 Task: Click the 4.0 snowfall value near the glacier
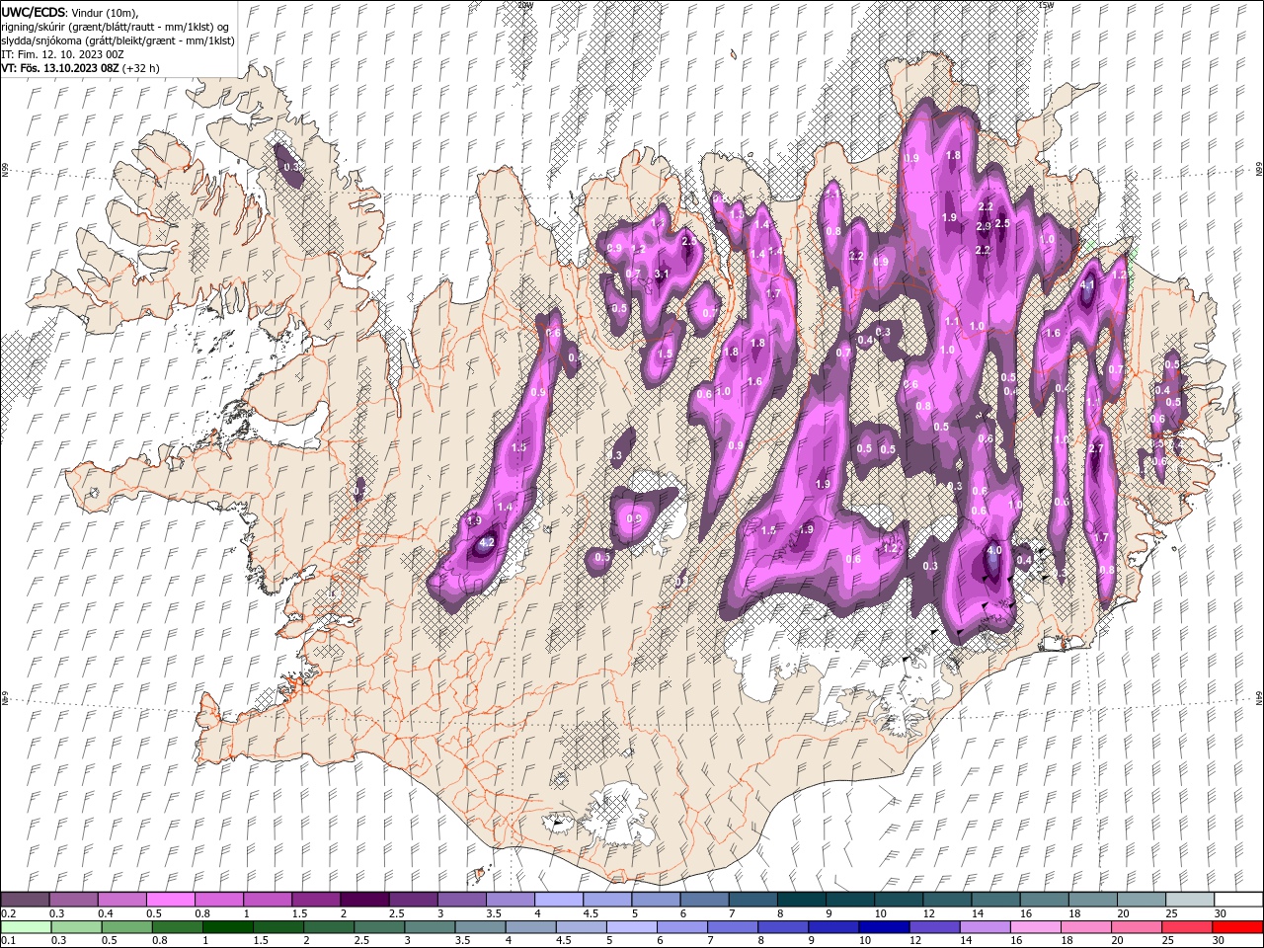994,551
